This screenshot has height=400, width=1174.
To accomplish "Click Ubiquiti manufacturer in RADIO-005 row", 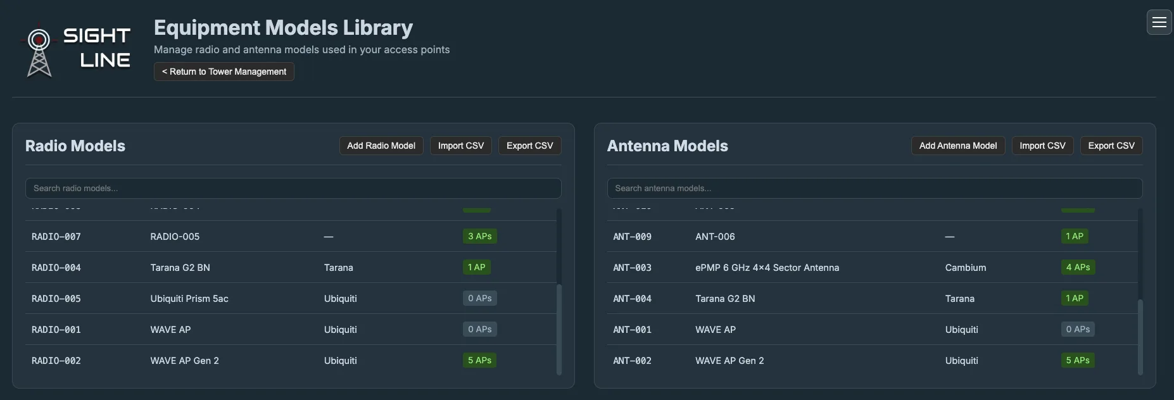I will click(341, 299).
